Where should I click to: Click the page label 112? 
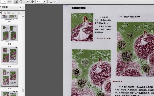tap(9, 89)
